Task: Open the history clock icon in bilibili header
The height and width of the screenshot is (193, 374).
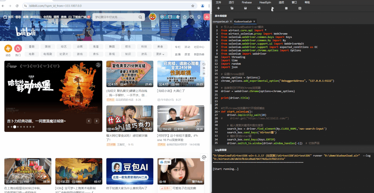Action: (x=192, y=17)
